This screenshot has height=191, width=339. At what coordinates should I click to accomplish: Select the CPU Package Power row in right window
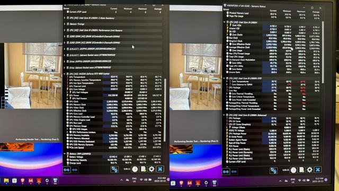click(273, 134)
